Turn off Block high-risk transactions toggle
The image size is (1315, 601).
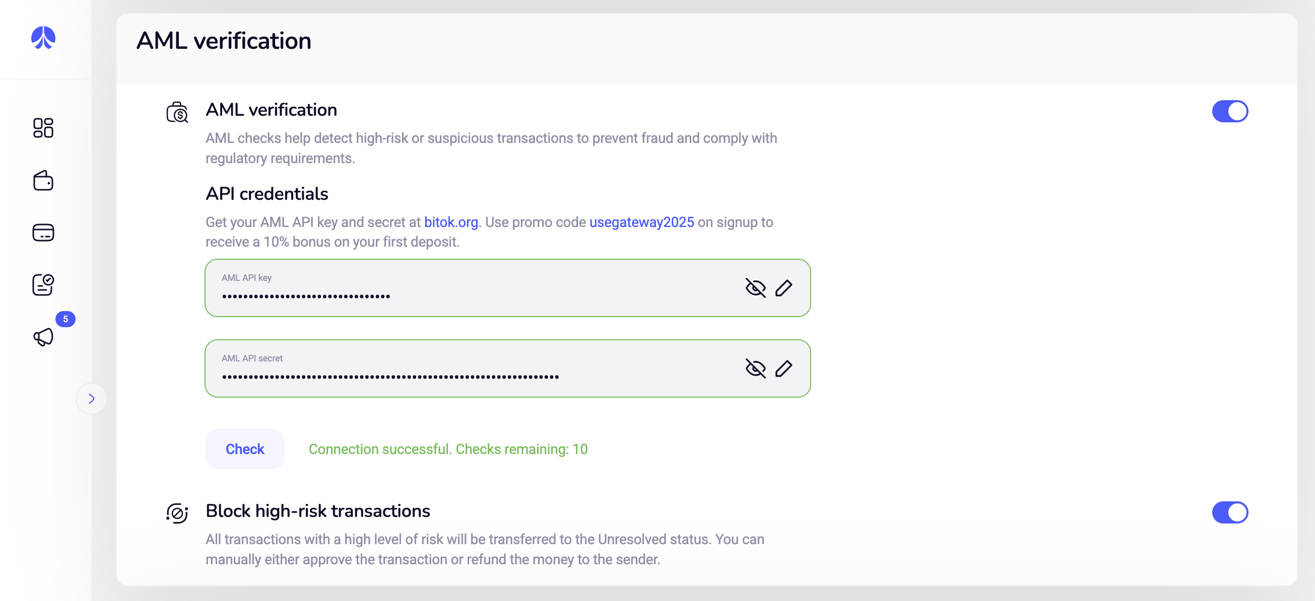point(1229,512)
